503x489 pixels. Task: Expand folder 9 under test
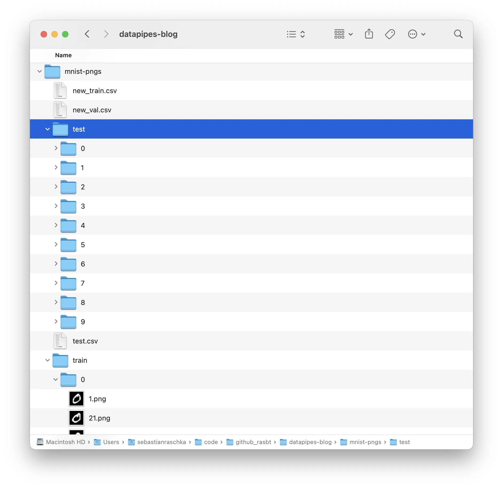click(56, 322)
